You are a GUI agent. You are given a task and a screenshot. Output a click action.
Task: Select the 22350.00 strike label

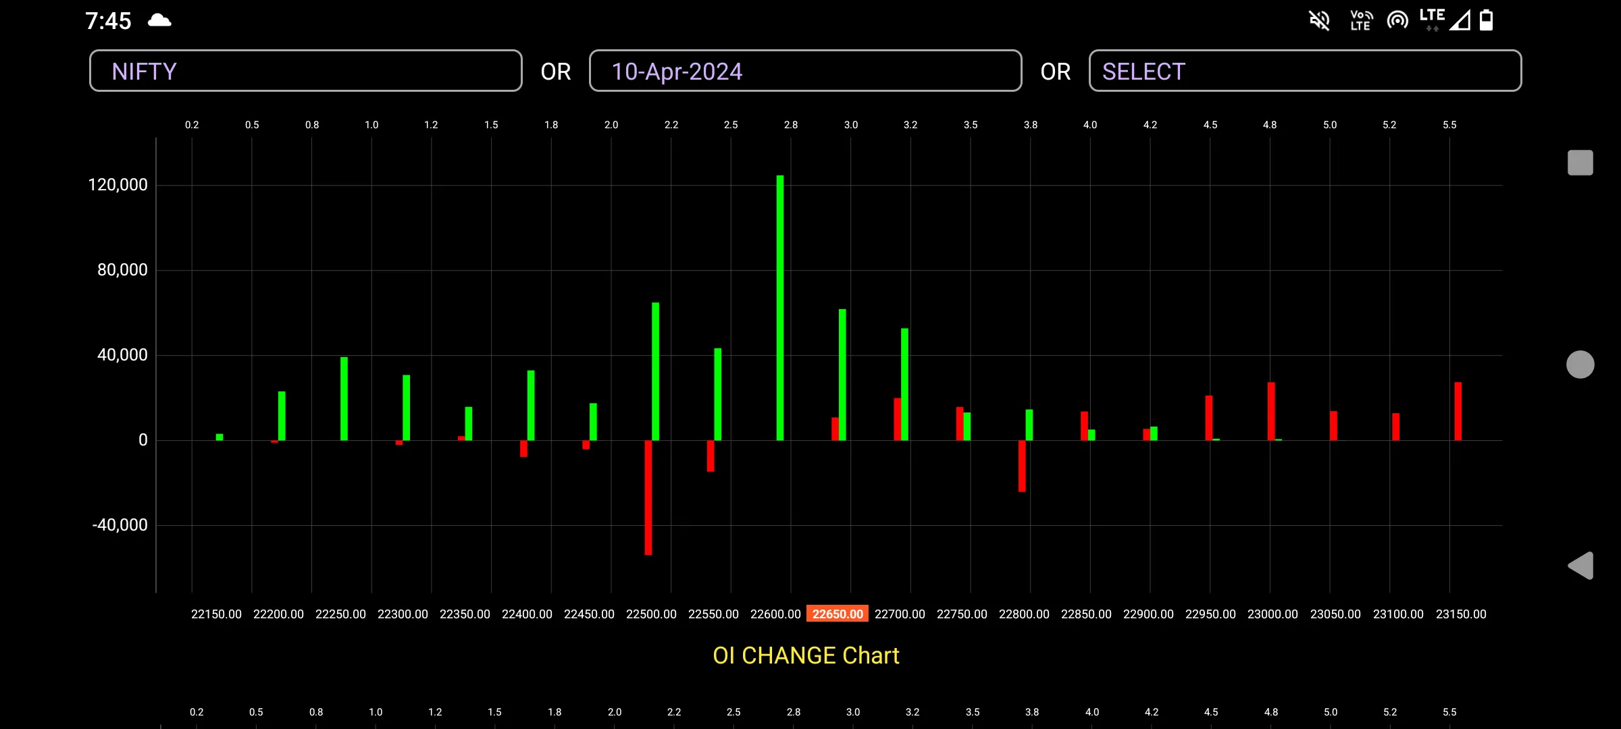click(465, 614)
